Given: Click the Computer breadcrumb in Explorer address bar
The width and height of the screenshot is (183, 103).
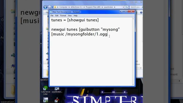Looking at the screenshot, I should [63, 7].
